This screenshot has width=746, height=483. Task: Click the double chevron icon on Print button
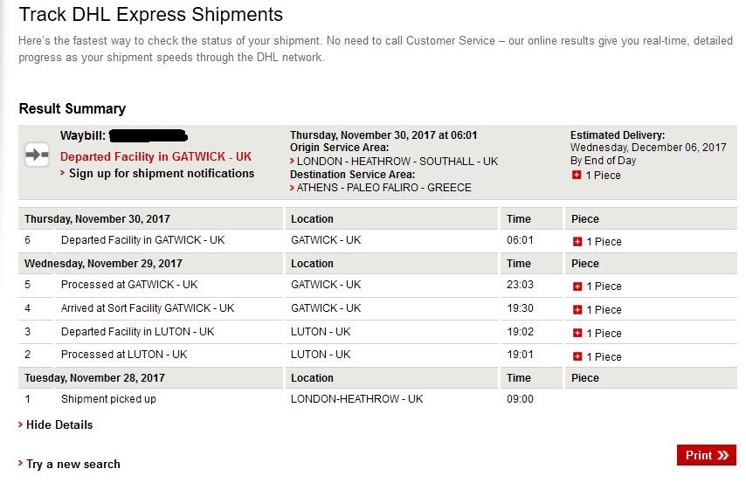point(723,455)
